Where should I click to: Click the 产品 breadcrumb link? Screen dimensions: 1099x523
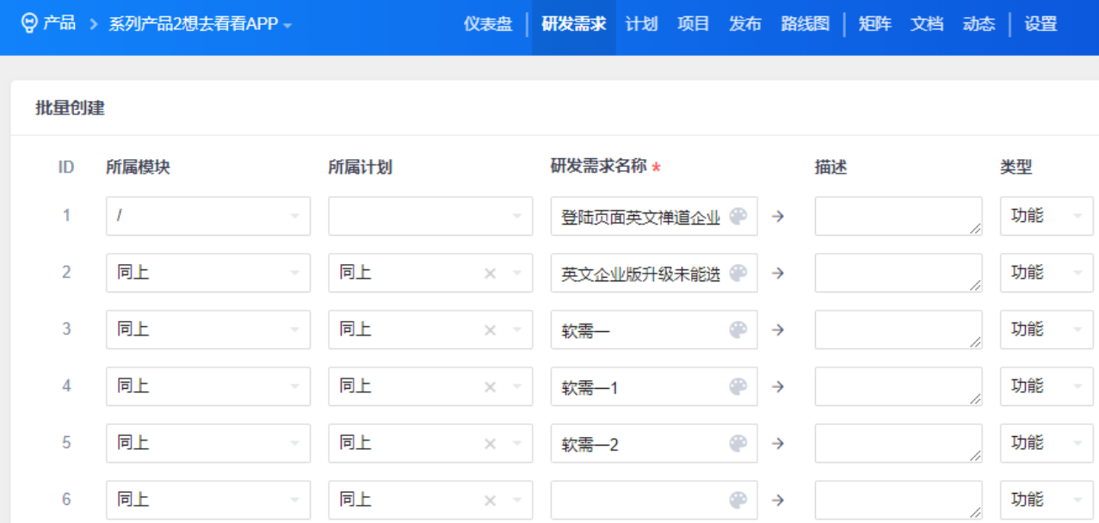click(x=59, y=23)
